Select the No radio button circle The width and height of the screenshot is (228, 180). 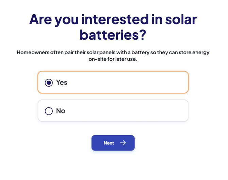[49, 111]
